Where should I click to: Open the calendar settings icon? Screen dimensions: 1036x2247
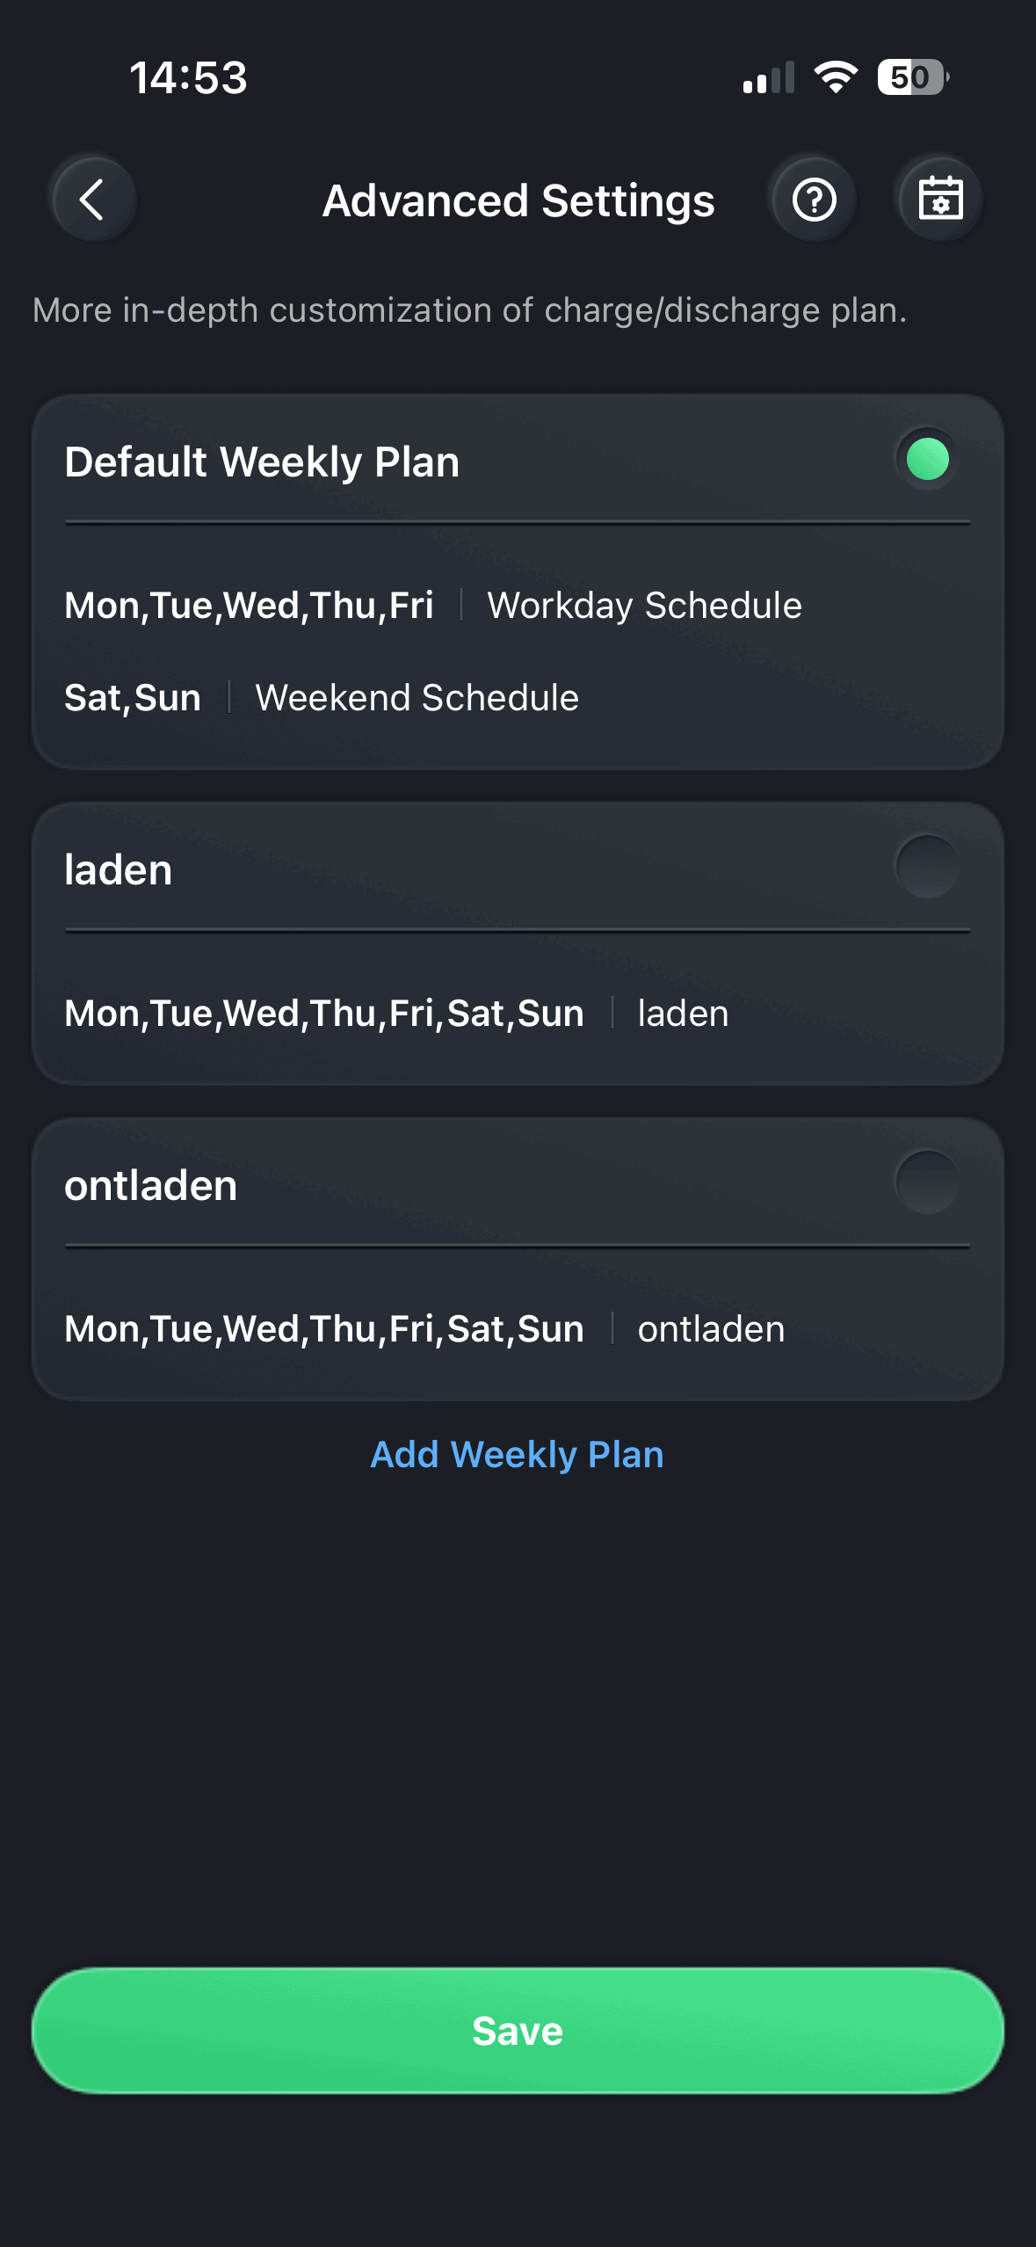tap(940, 200)
